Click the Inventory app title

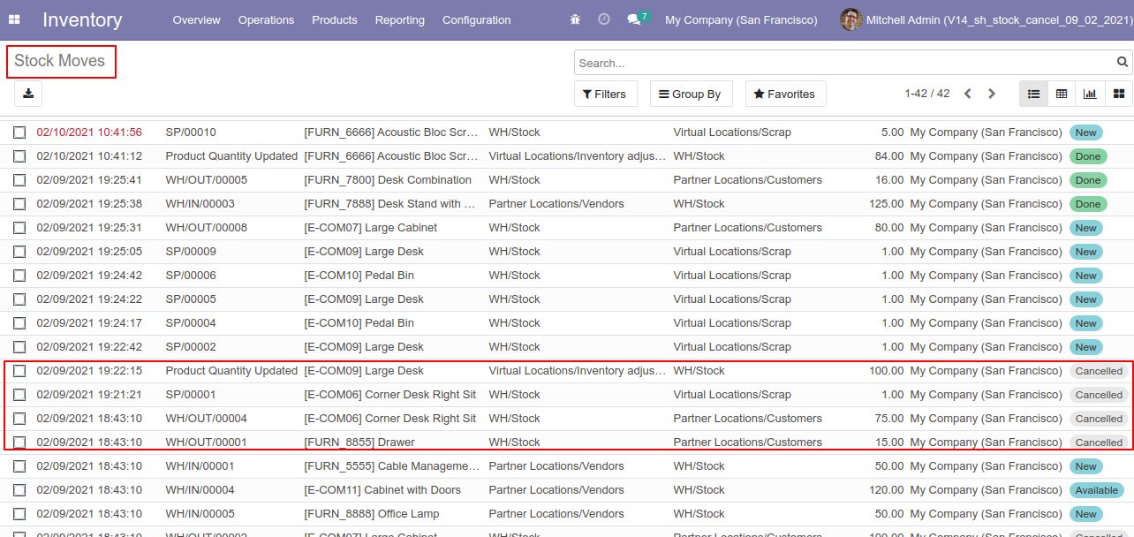[x=82, y=19]
